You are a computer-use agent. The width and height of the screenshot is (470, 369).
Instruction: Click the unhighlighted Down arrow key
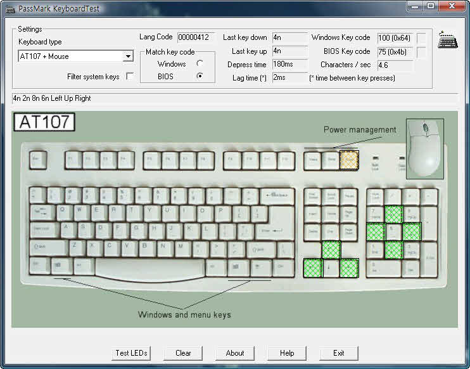[331, 268]
